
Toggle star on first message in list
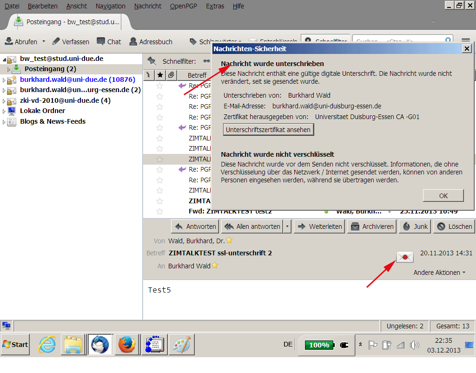click(x=160, y=86)
